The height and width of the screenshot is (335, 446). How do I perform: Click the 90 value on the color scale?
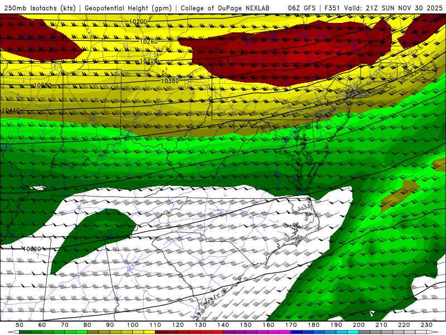click(x=110, y=325)
